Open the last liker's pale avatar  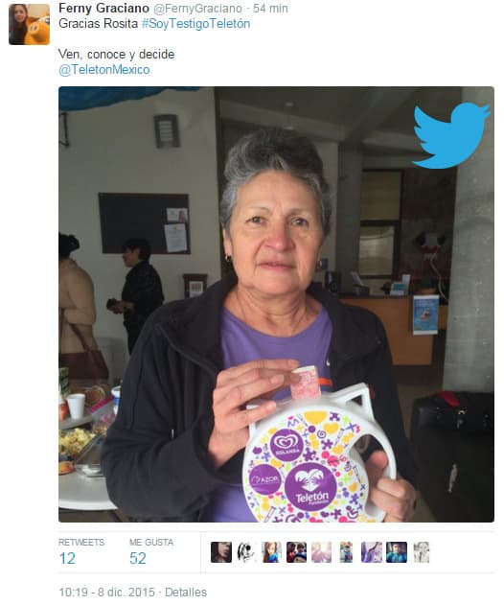pos(422,552)
